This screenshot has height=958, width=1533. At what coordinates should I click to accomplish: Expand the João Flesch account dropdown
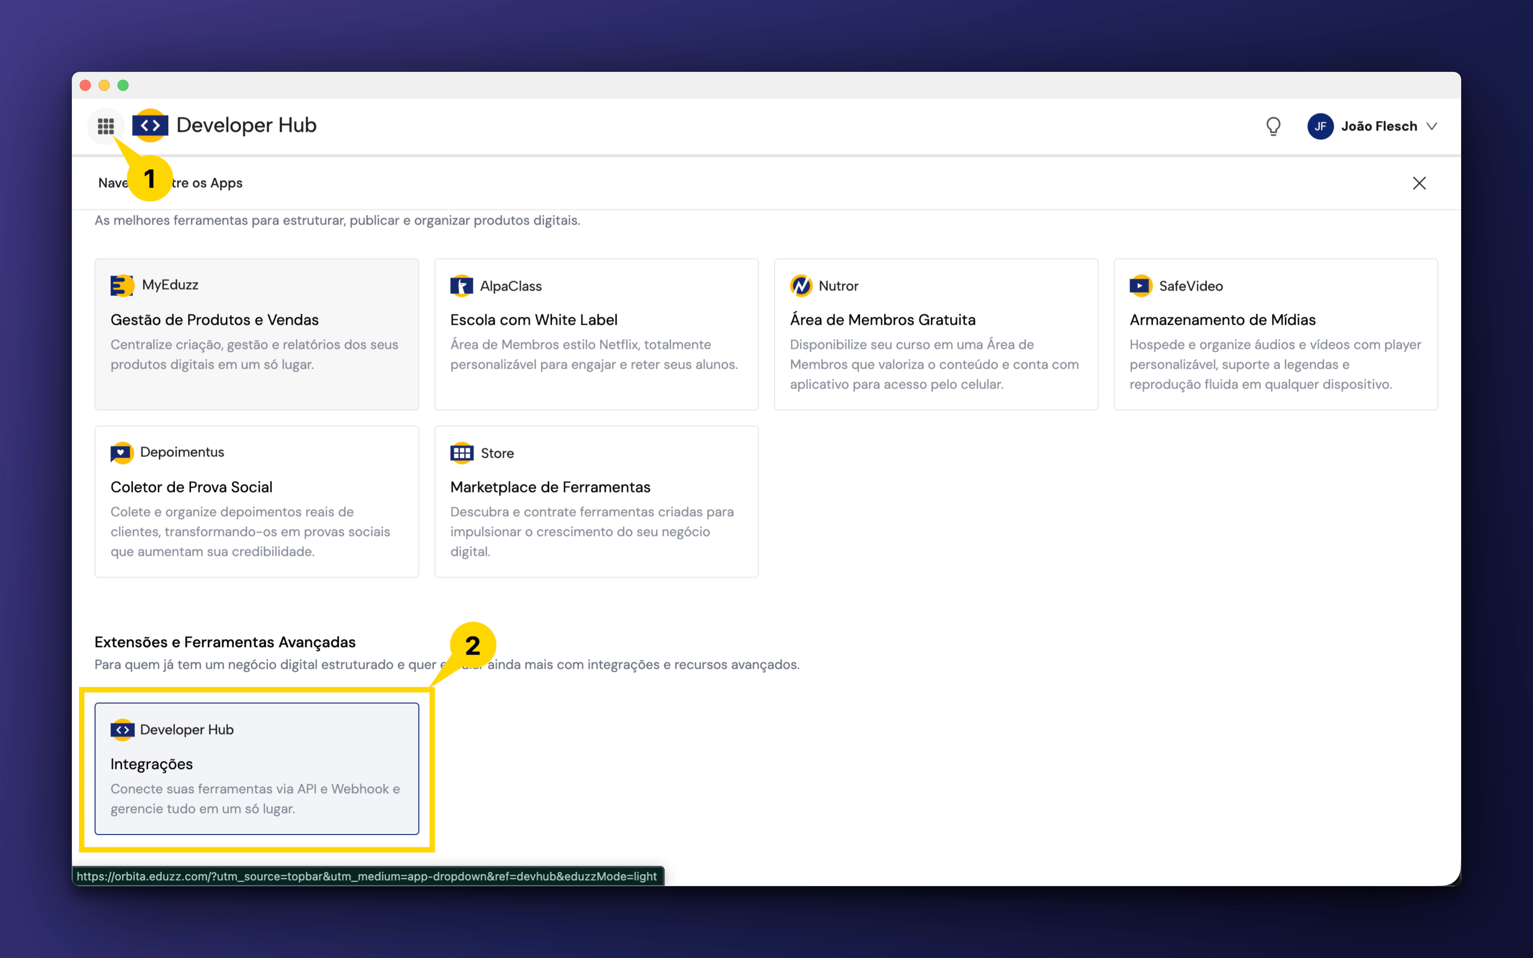pos(1432,126)
